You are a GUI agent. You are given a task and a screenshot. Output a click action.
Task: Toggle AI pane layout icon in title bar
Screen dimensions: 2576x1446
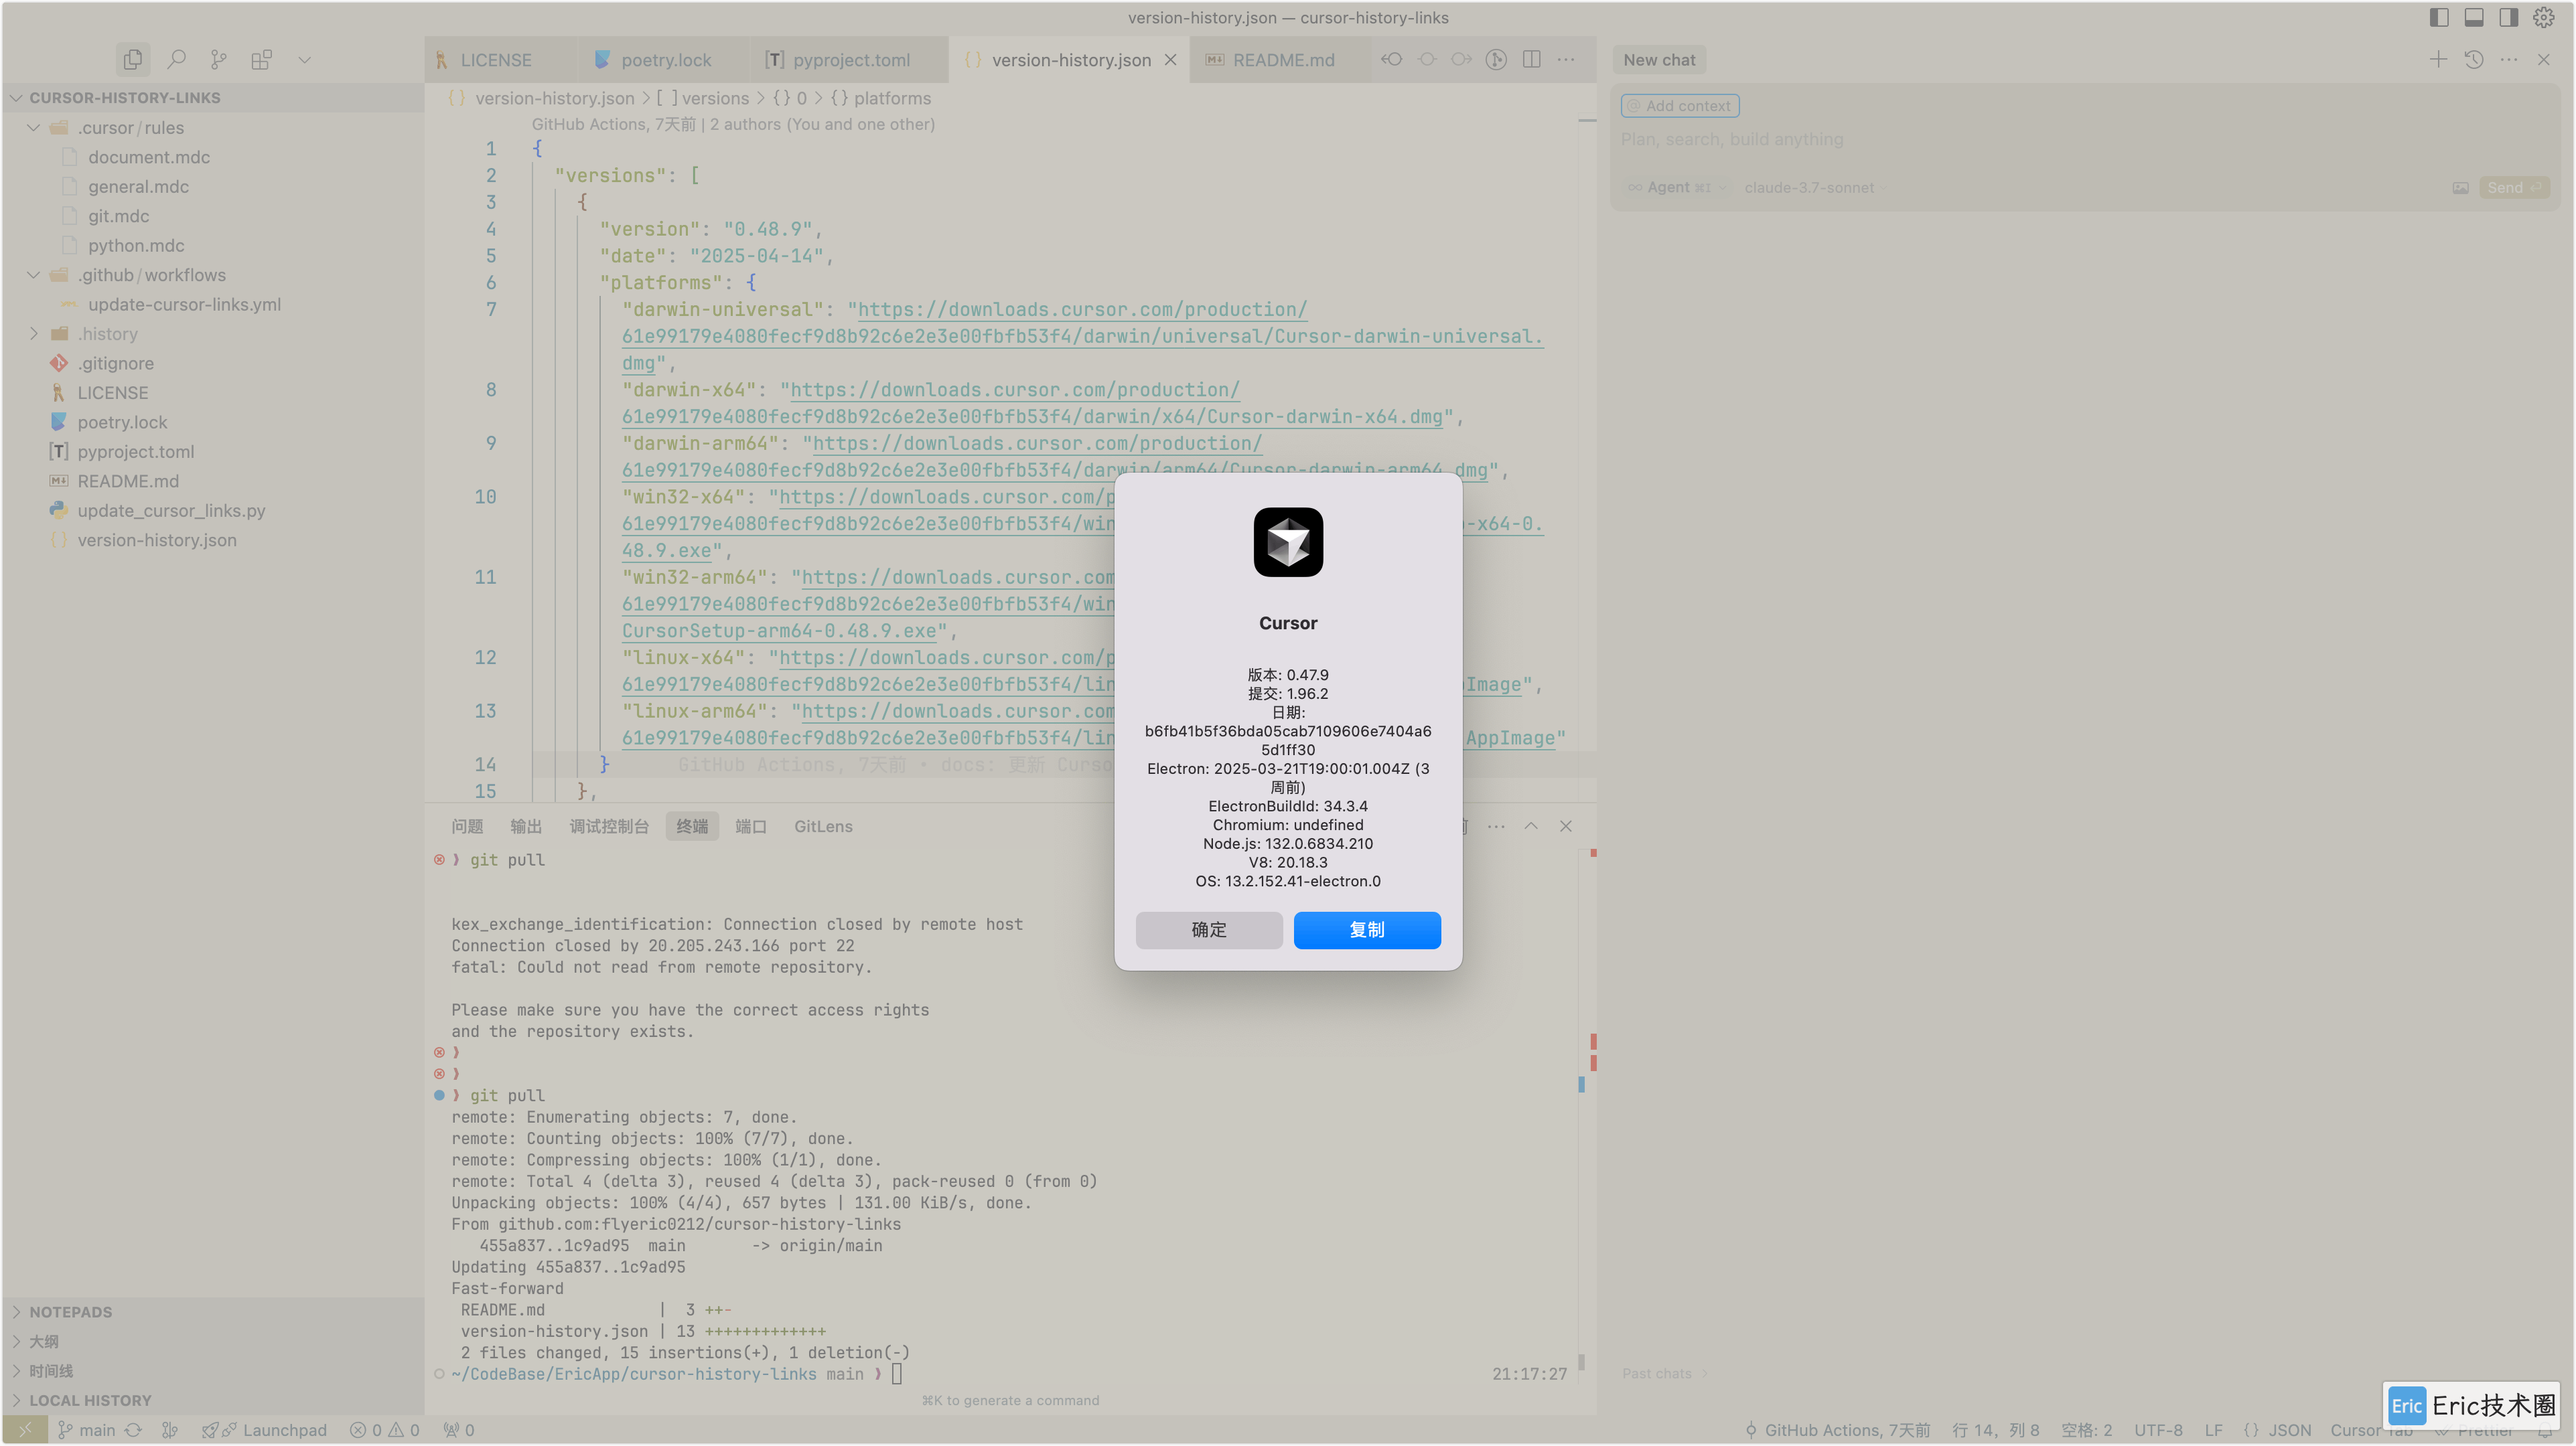click(x=2509, y=18)
